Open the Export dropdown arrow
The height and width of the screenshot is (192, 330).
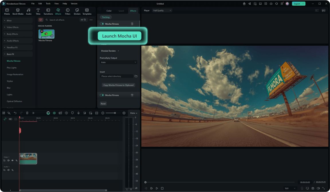pyautogui.click(x=303, y=3)
